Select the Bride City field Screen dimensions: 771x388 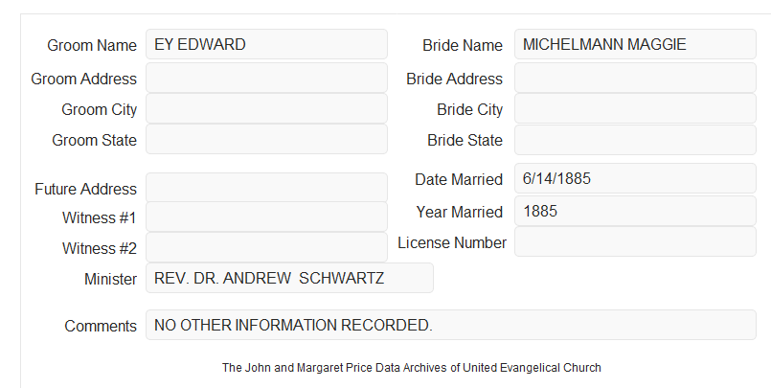[635, 108]
